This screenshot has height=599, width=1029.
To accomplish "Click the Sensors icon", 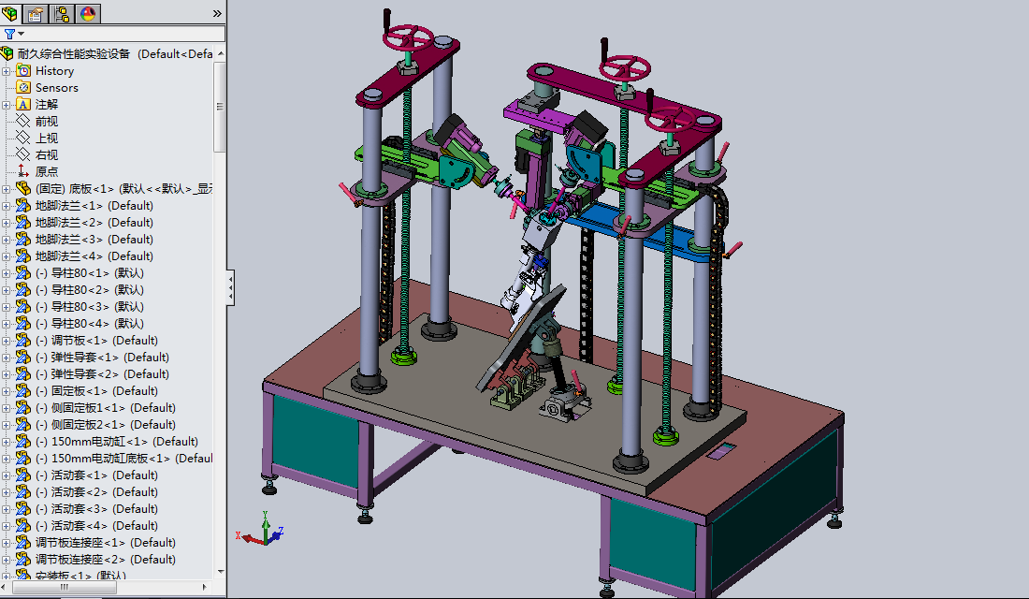I will [23, 87].
